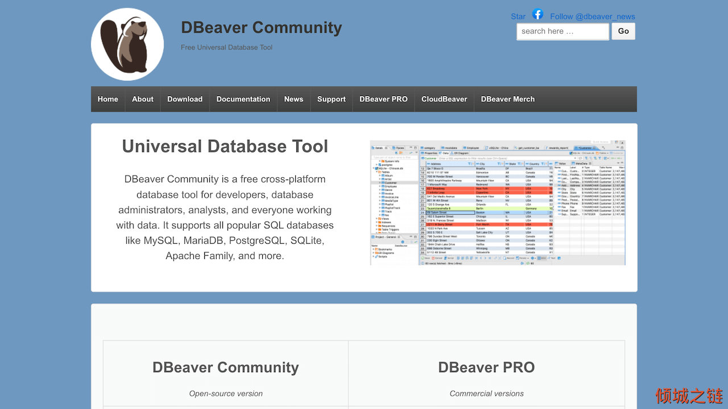The height and width of the screenshot is (409, 728).
Task: Open the CloudBeaver menu item
Action: pyautogui.click(x=444, y=99)
